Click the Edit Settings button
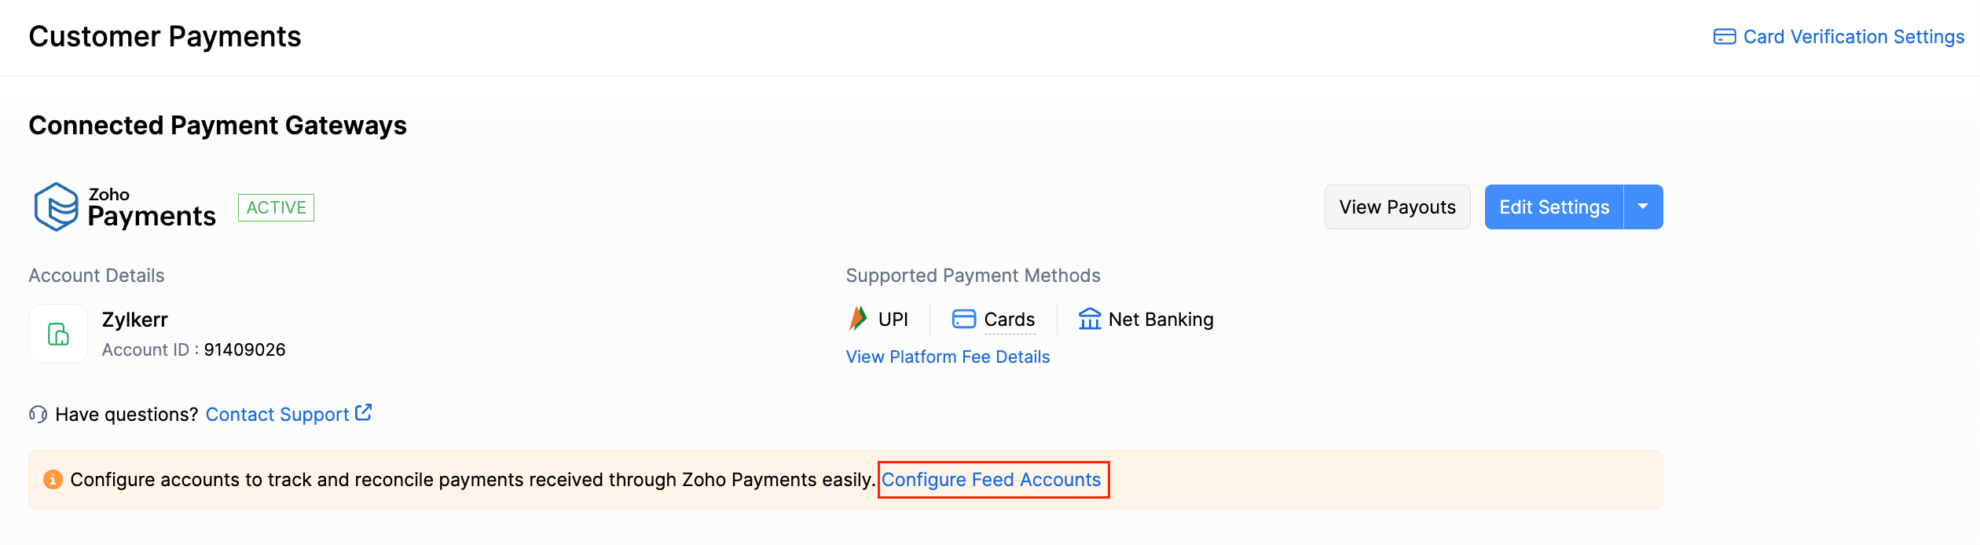 click(x=1553, y=207)
